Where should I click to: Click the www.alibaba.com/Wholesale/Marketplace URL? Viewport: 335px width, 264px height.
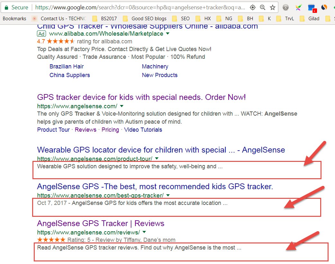pos(106,34)
